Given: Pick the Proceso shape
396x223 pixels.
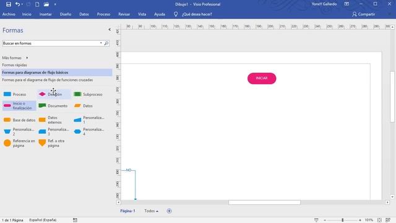Looking at the screenshot, I should tap(15, 94).
